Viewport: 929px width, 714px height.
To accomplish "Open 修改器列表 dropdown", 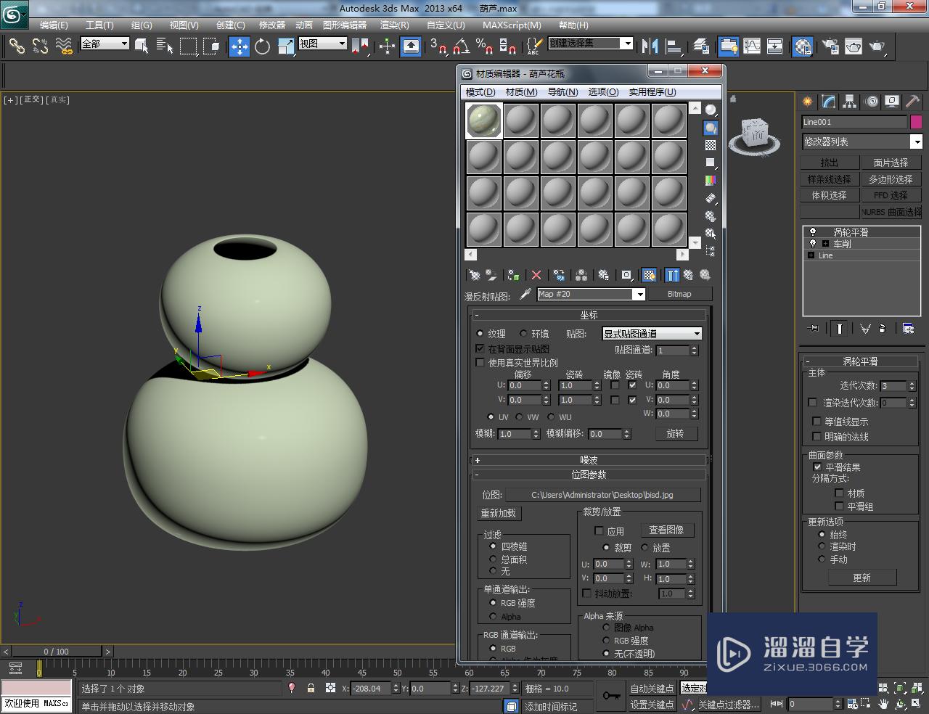I will [917, 141].
